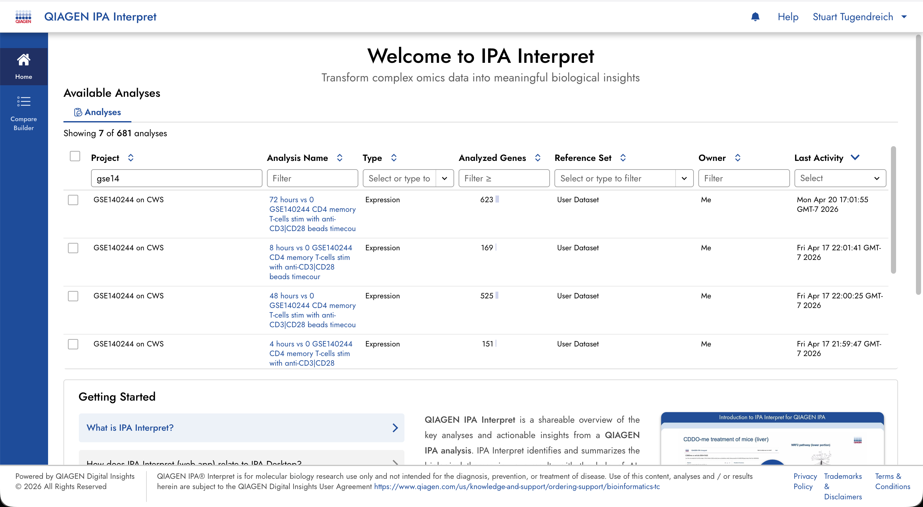Click the Analyzed Genes filter field
Screen dimensions: 923x507
(504, 179)
